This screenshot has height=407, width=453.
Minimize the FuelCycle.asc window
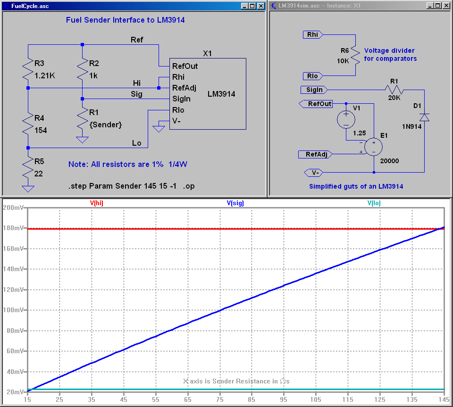pos(245,6)
